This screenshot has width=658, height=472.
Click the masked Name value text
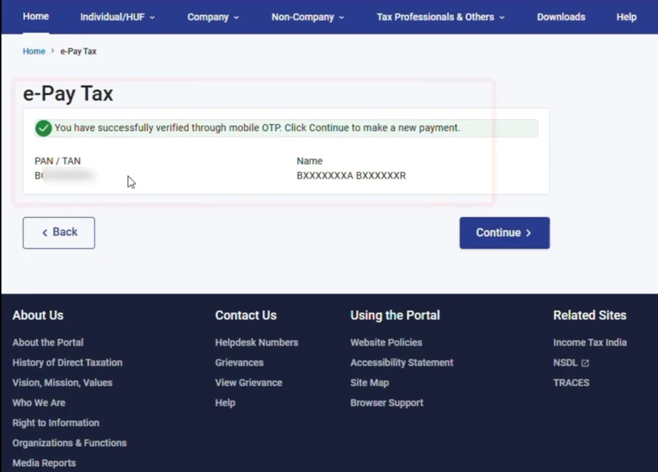[x=351, y=176]
